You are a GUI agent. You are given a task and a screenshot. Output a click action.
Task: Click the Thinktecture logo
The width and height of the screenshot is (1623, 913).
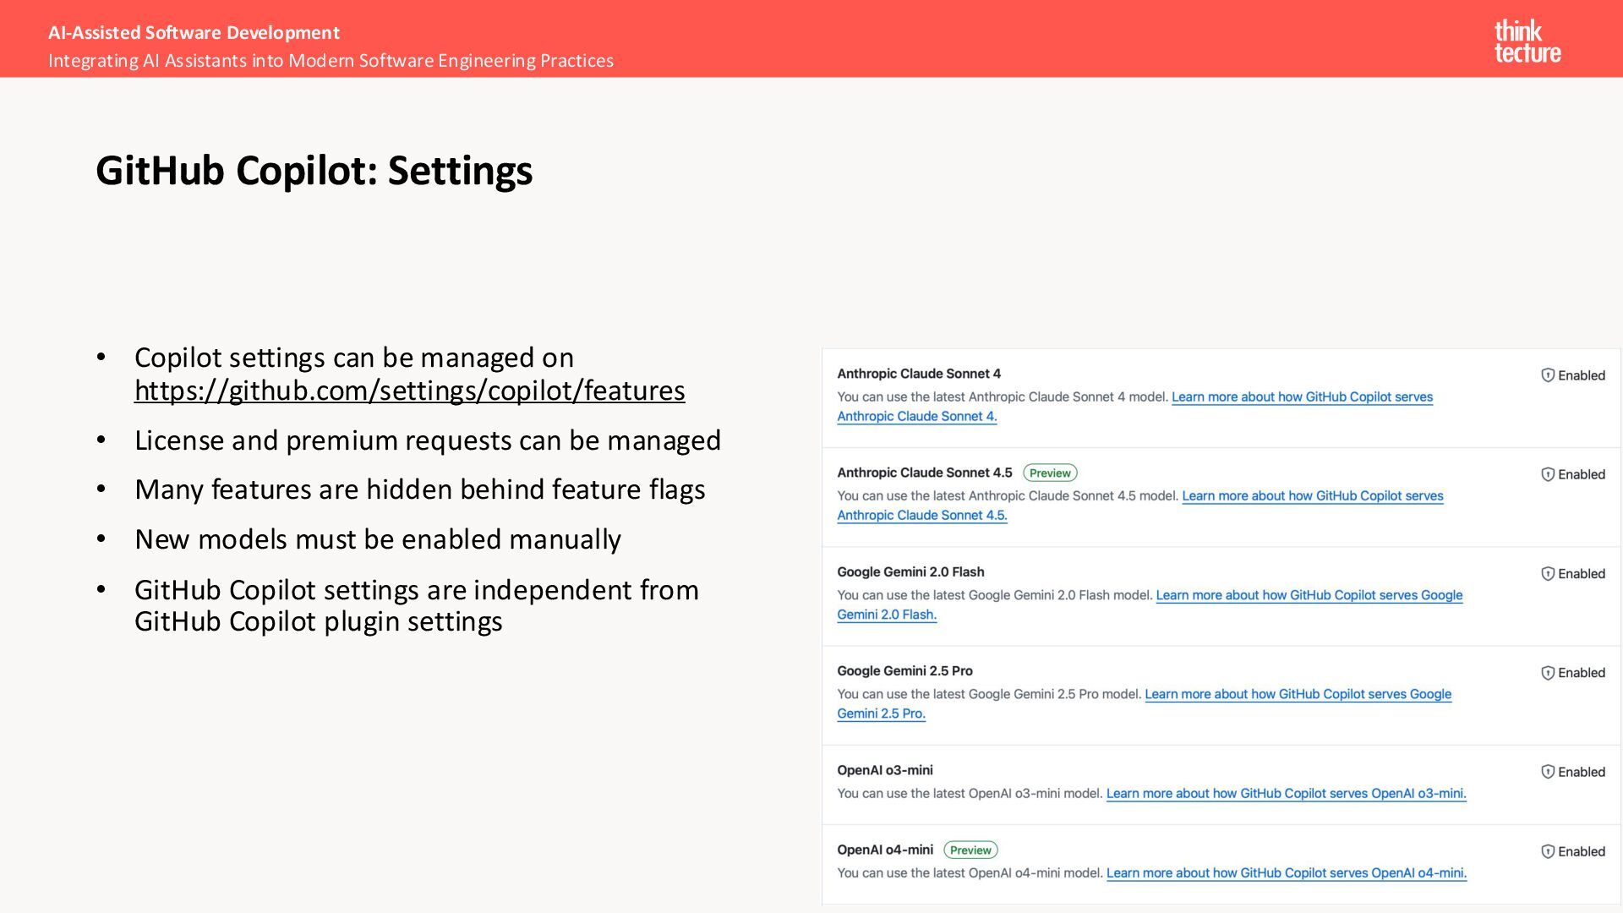(1527, 41)
